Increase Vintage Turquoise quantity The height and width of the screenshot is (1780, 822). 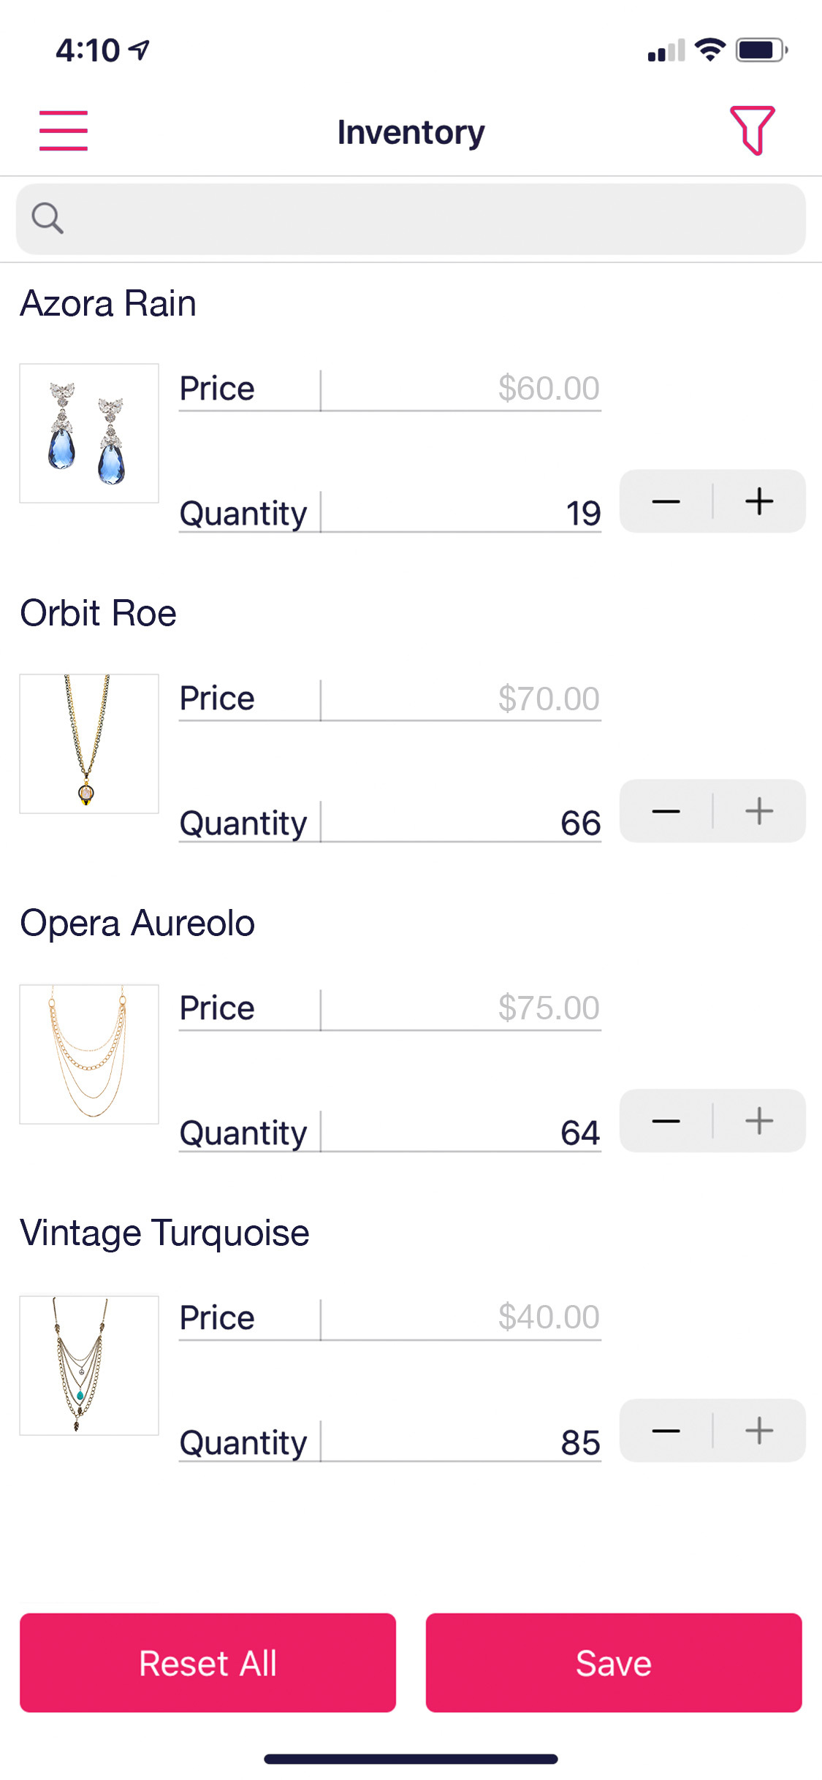click(759, 1431)
